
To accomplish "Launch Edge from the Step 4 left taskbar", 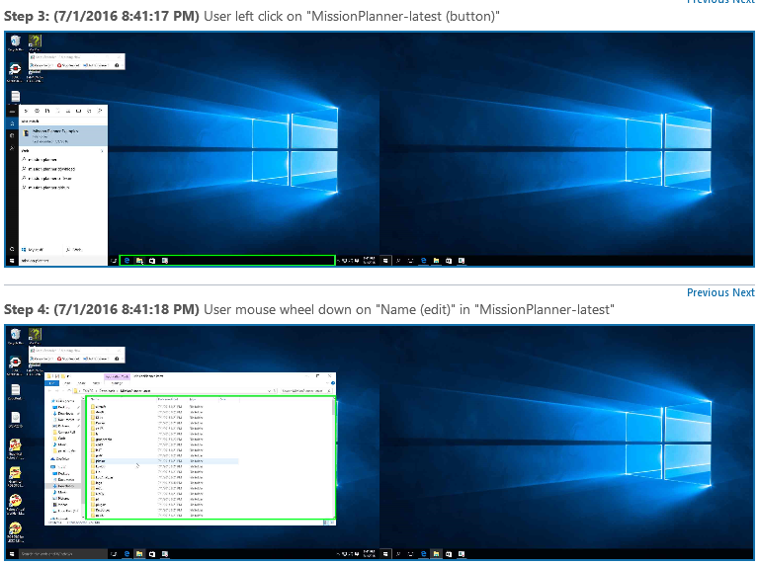I will point(126,554).
